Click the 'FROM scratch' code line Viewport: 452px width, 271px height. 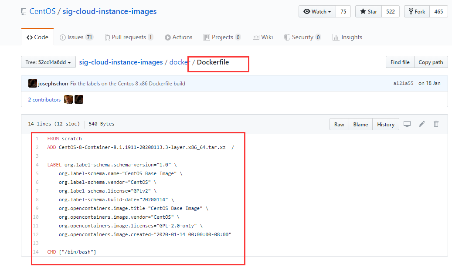coord(65,139)
